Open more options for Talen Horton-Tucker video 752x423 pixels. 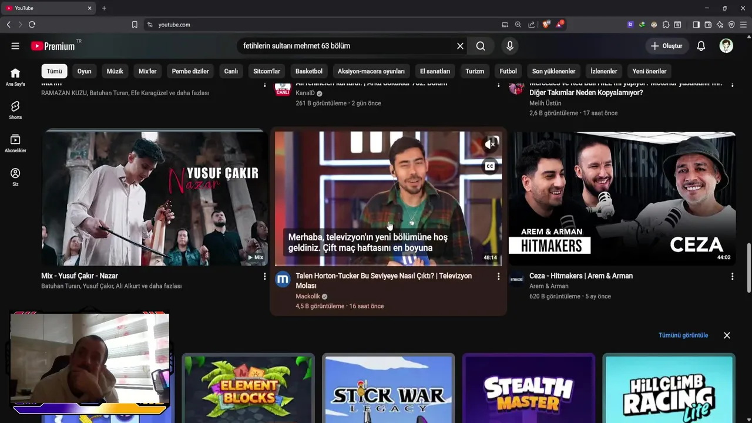(498, 276)
